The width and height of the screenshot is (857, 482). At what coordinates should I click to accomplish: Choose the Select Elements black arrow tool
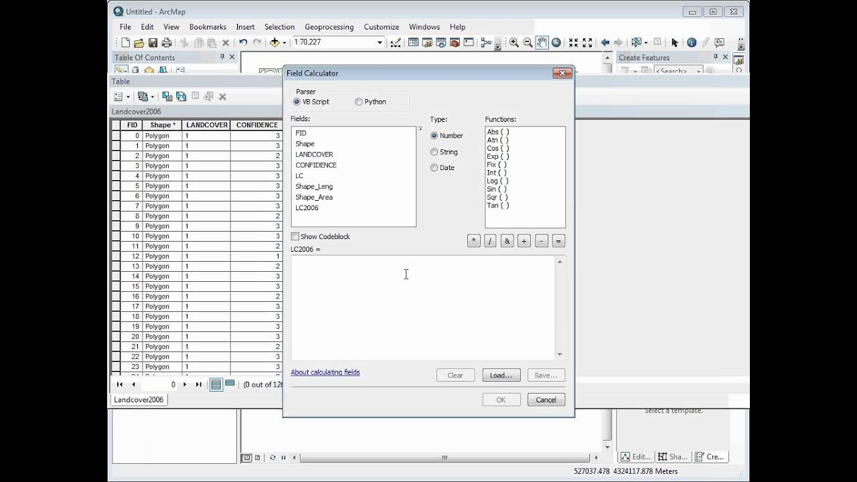click(674, 43)
